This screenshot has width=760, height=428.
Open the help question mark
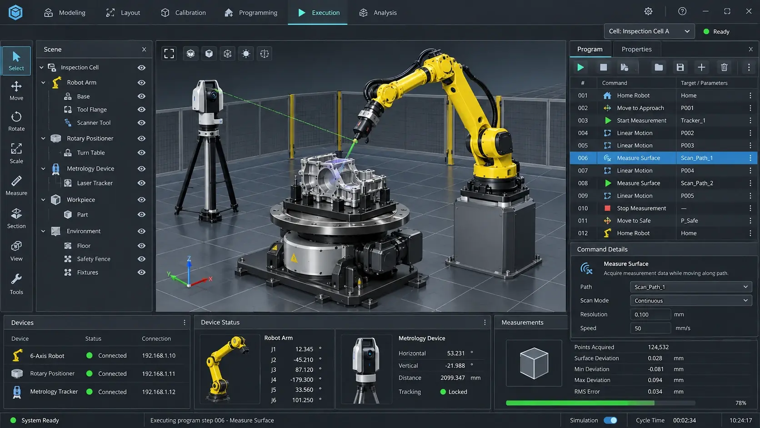click(x=682, y=11)
